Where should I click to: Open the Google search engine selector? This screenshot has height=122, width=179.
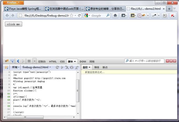[x=87, y=15]
